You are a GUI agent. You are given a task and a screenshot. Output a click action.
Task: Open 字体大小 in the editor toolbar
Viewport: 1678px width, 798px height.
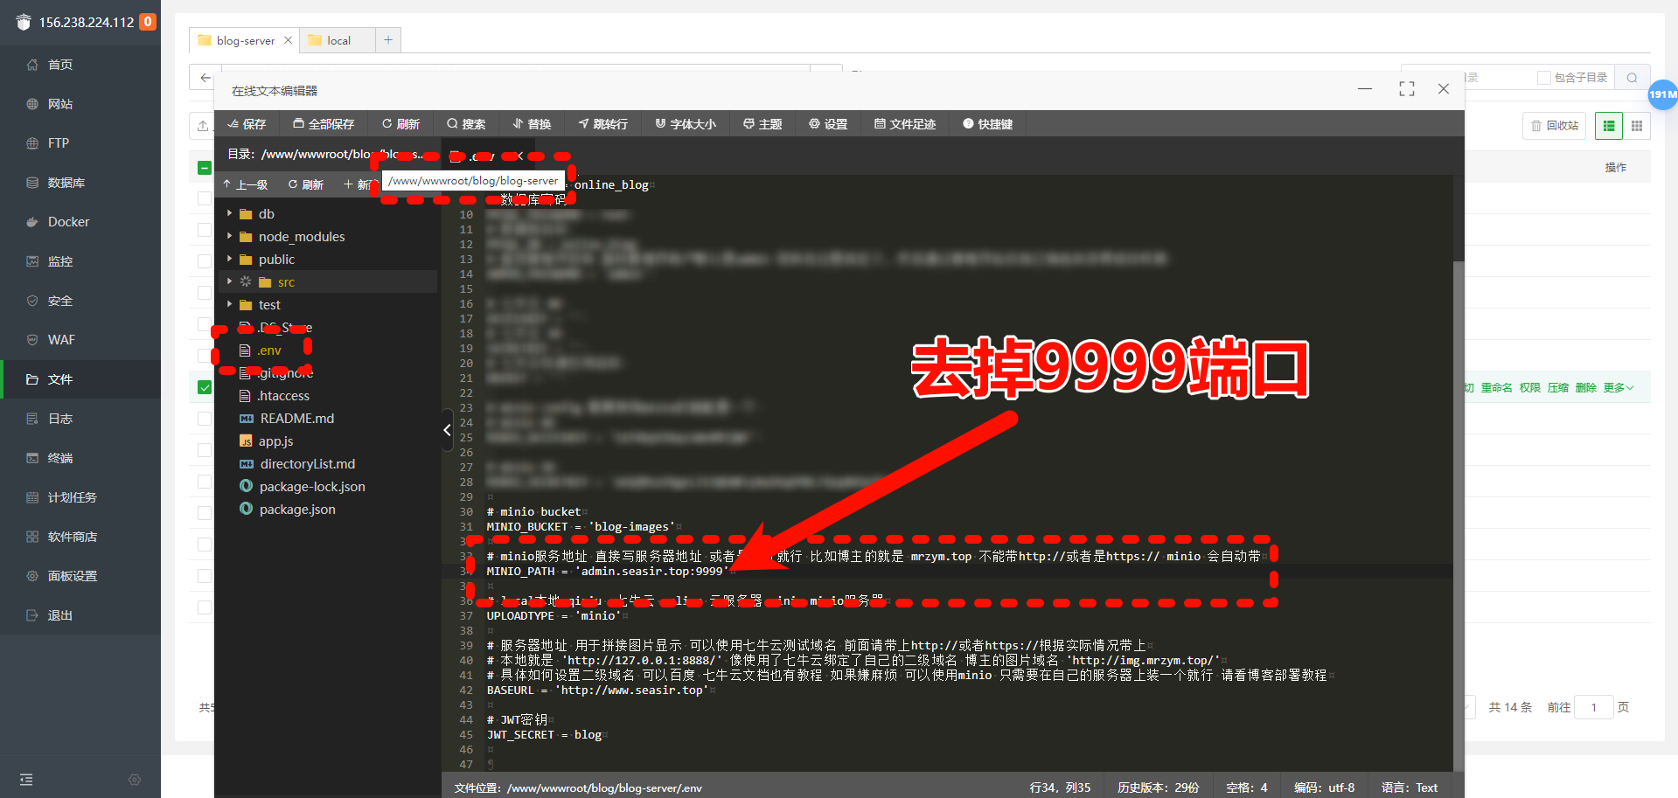pyautogui.click(x=686, y=124)
